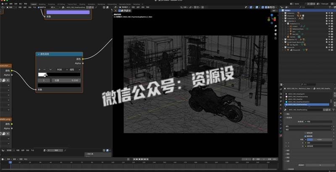The height and width of the screenshot is (172, 336).
Task: Adjust the factor slider showing 0.200 in properties
Action: pos(320,140)
